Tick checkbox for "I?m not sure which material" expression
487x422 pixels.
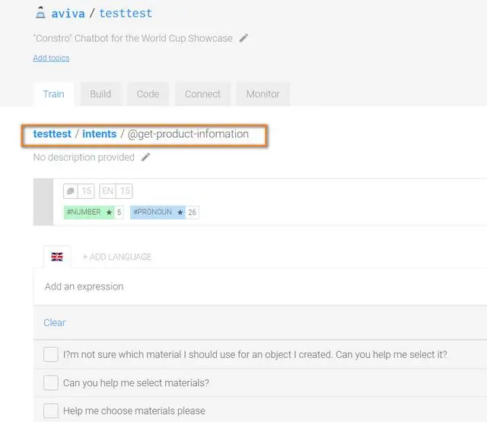point(51,354)
